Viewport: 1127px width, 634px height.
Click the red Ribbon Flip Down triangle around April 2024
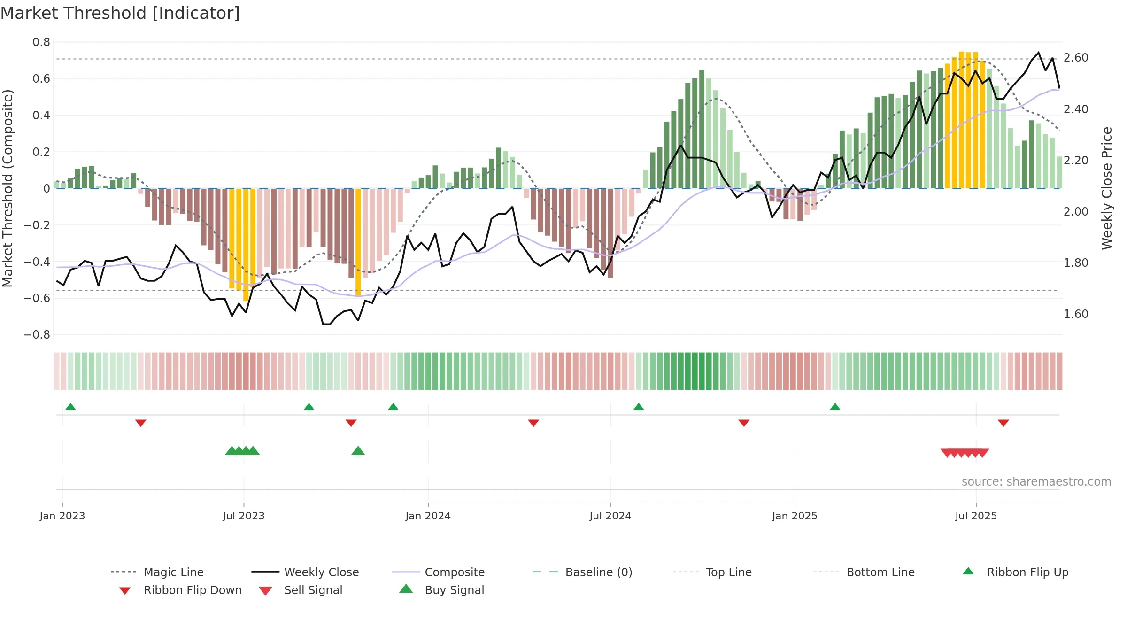point(533,423)
